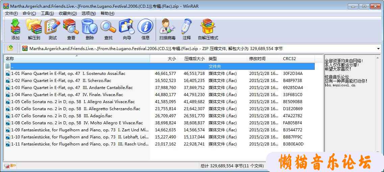Screen dimensions: 384x172
Task: Select "1-01 Piano Quartet in E-Flat" file name
Action: [x=68, y=73]
